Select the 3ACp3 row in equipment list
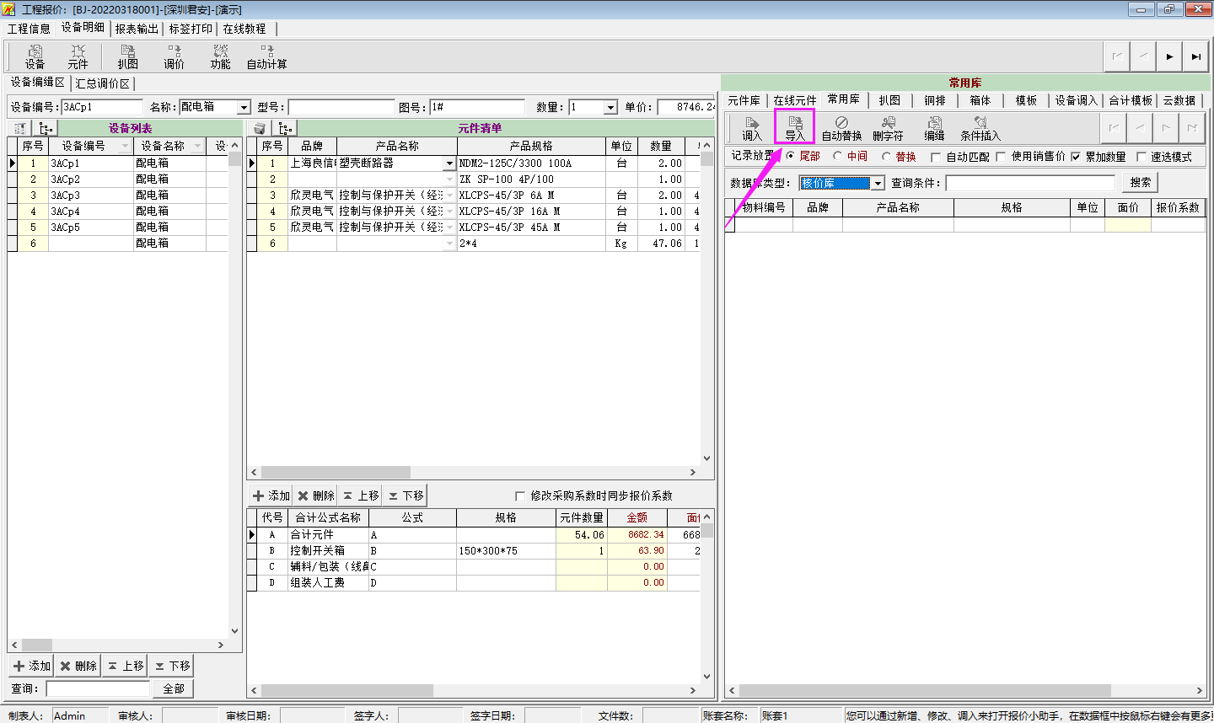 coord(118,195)
